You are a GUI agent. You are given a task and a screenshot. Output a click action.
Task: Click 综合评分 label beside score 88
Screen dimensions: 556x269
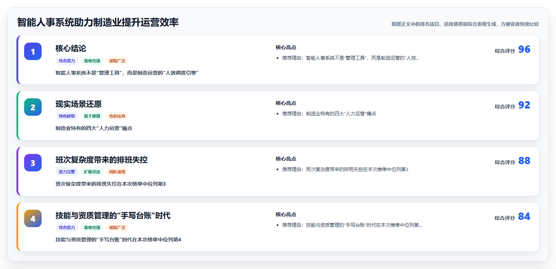505,162
